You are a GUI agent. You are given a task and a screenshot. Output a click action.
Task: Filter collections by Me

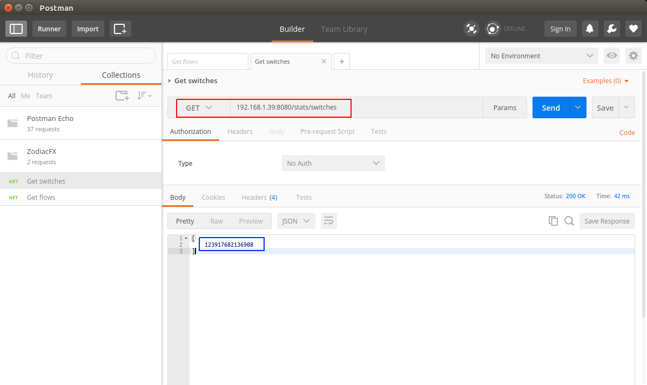pyautogui.click(x=25, y=96)
